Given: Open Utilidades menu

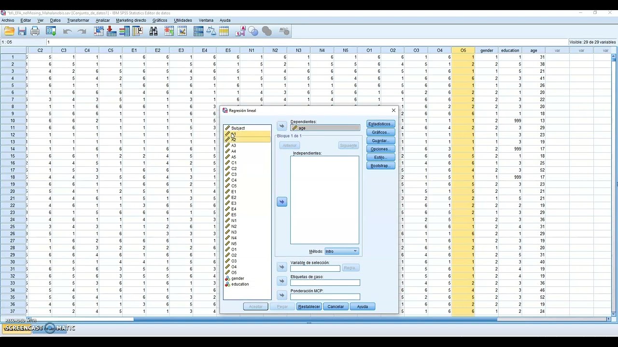Looking at the screenshot, I should (183, 20).
